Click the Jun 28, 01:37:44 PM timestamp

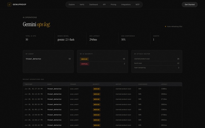tap(34, 89)
